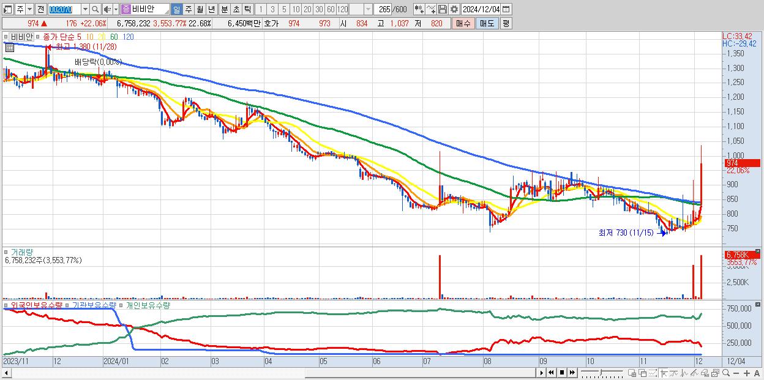Image resolution: width=764 pixels, height=380 pixels.
Task: Click the scroll left arrow at bottom
Action: [x=6, y=372]
